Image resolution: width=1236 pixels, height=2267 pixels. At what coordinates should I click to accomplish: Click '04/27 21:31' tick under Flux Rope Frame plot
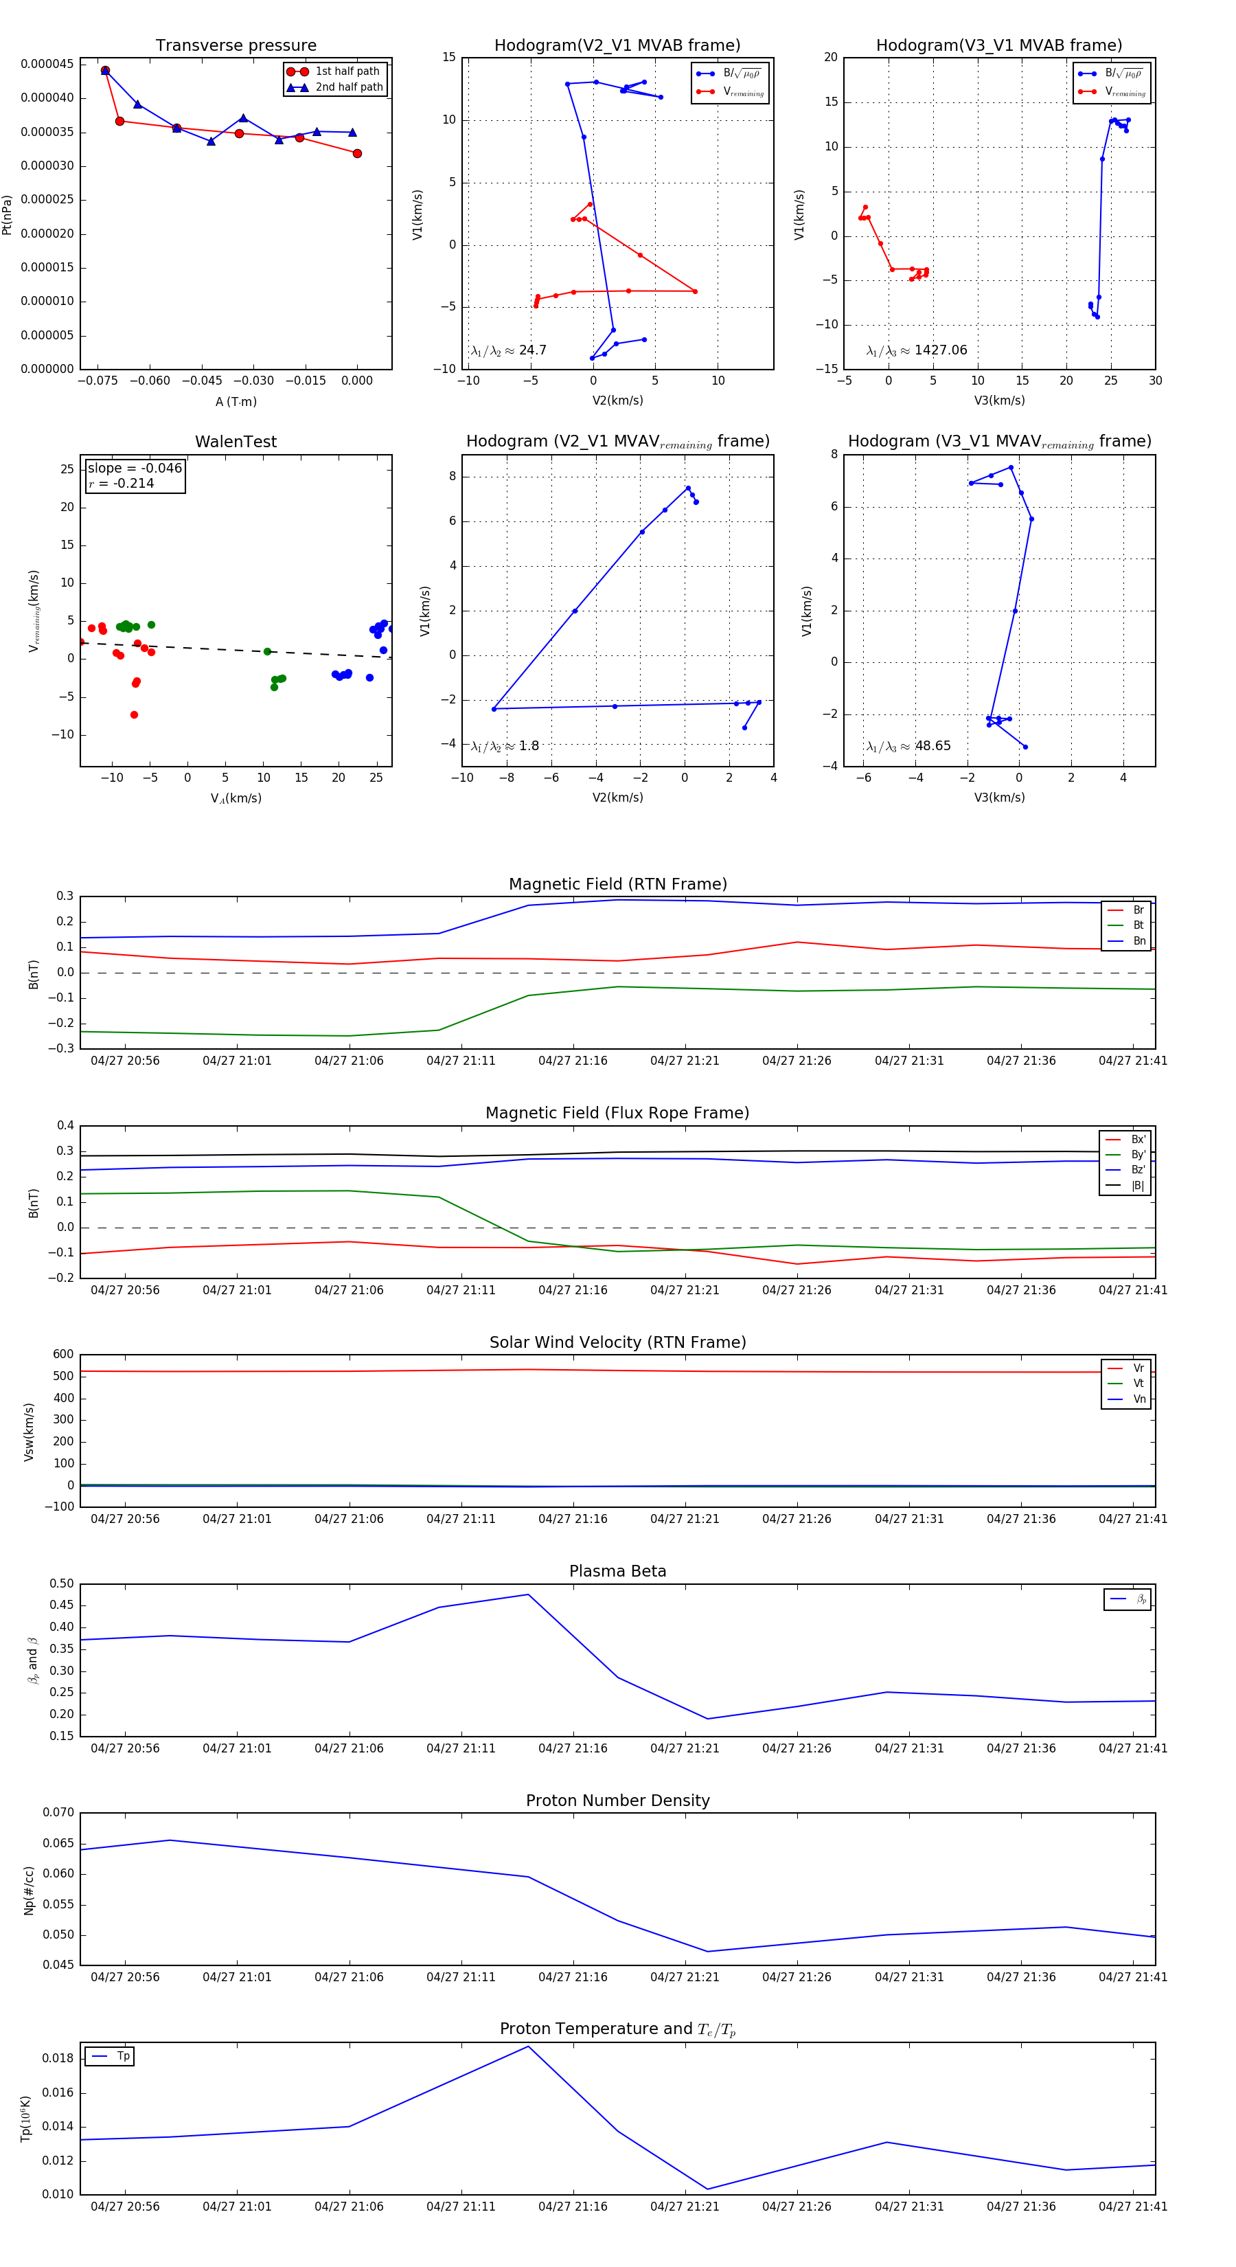point(908,1290)
